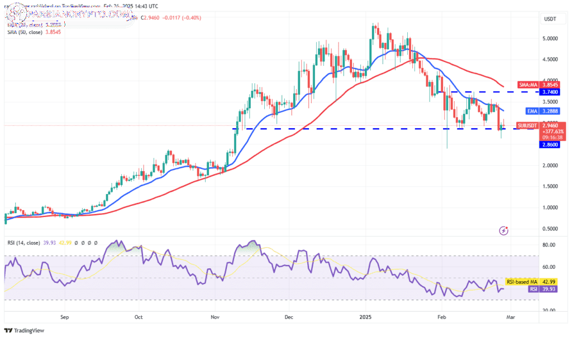Click the closing price value C2.9460

tap(150, 17)
